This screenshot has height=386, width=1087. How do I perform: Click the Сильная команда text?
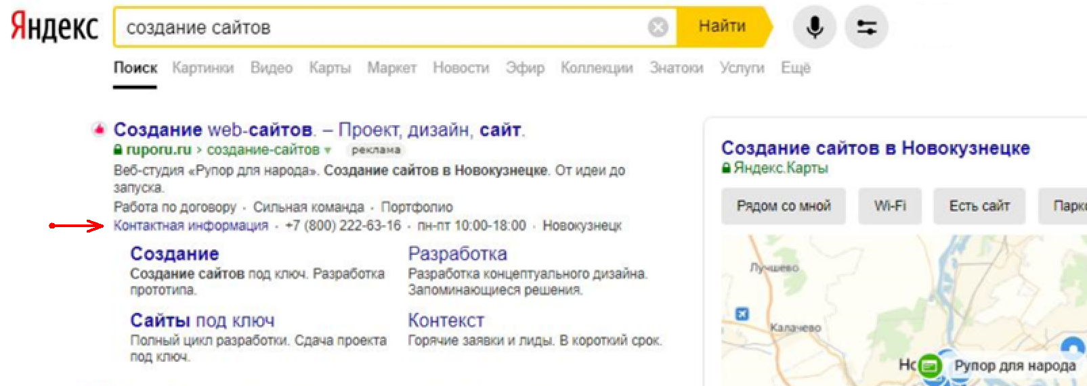308,207
